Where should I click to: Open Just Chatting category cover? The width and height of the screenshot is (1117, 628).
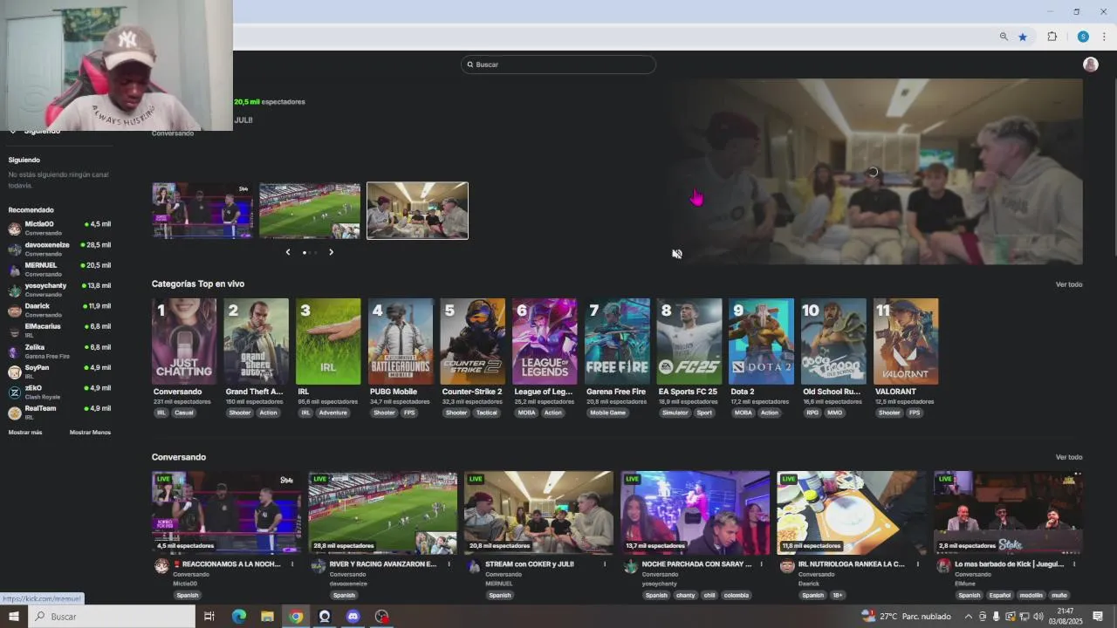click(x=184, y=342)
